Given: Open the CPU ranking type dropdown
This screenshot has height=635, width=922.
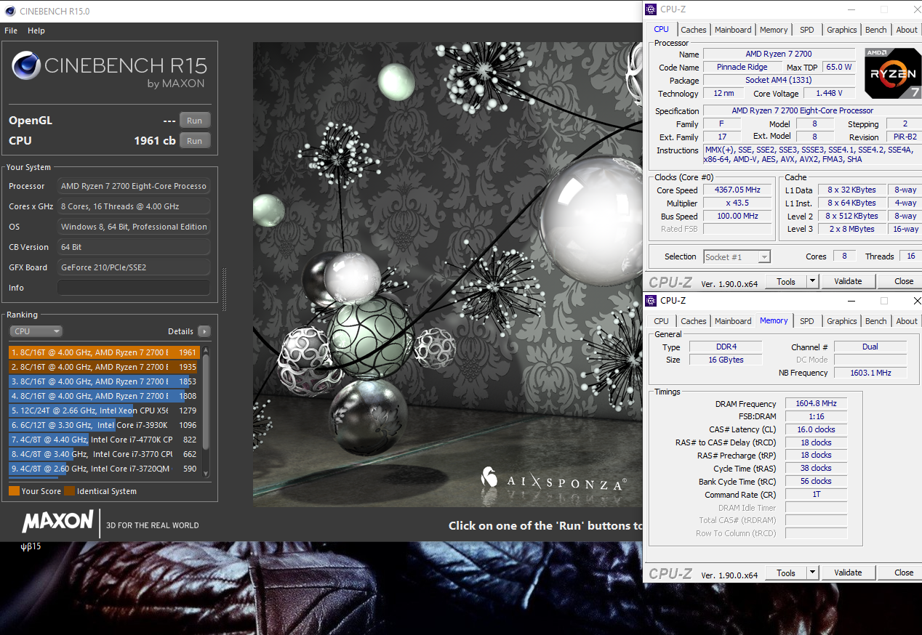Looking at the screenshot, I should pos(36,331).
